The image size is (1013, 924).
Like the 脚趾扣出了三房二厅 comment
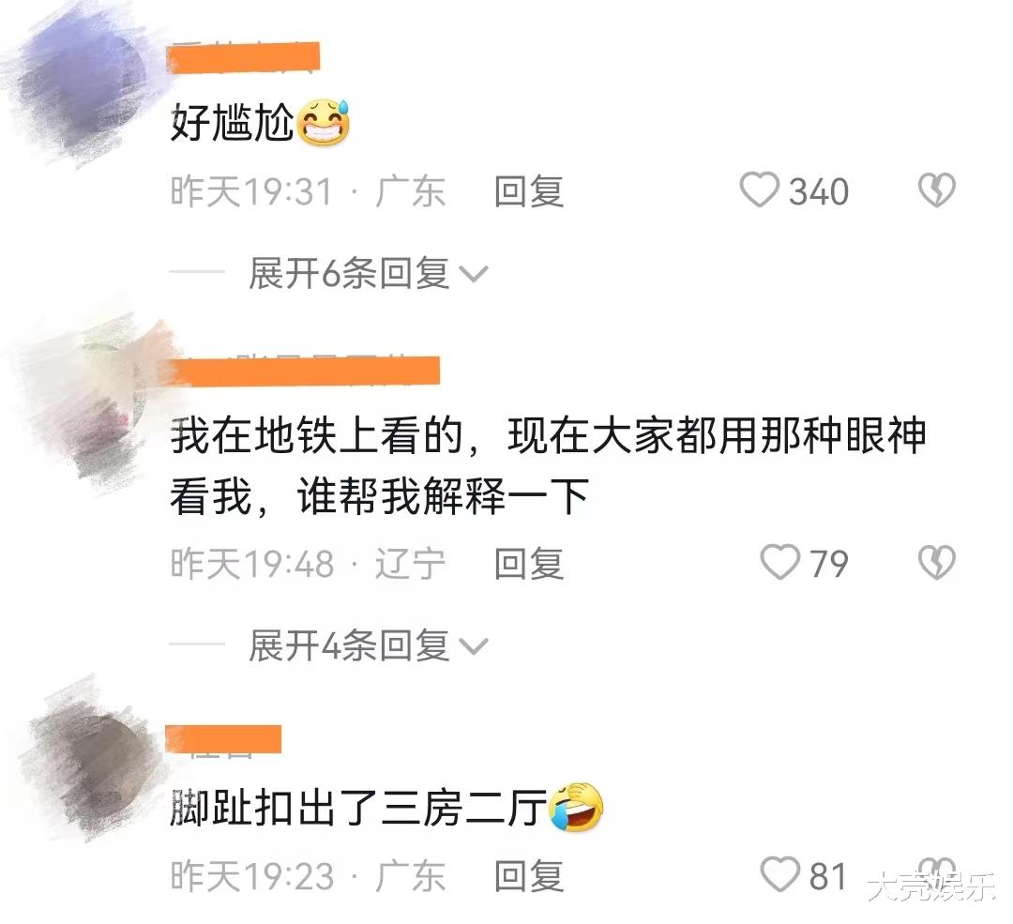point(779,874)
